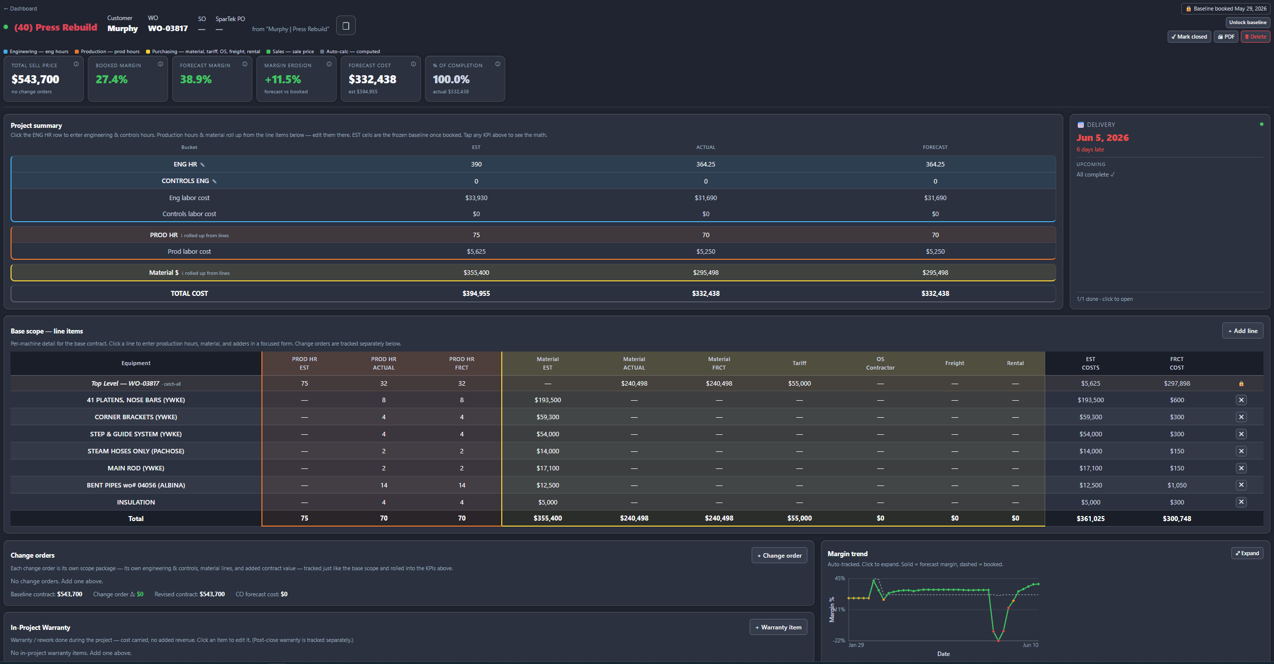Remove the MAIN ROD (YWKE) line
The image size is (1274, 664).
[x=1241, y=468]
